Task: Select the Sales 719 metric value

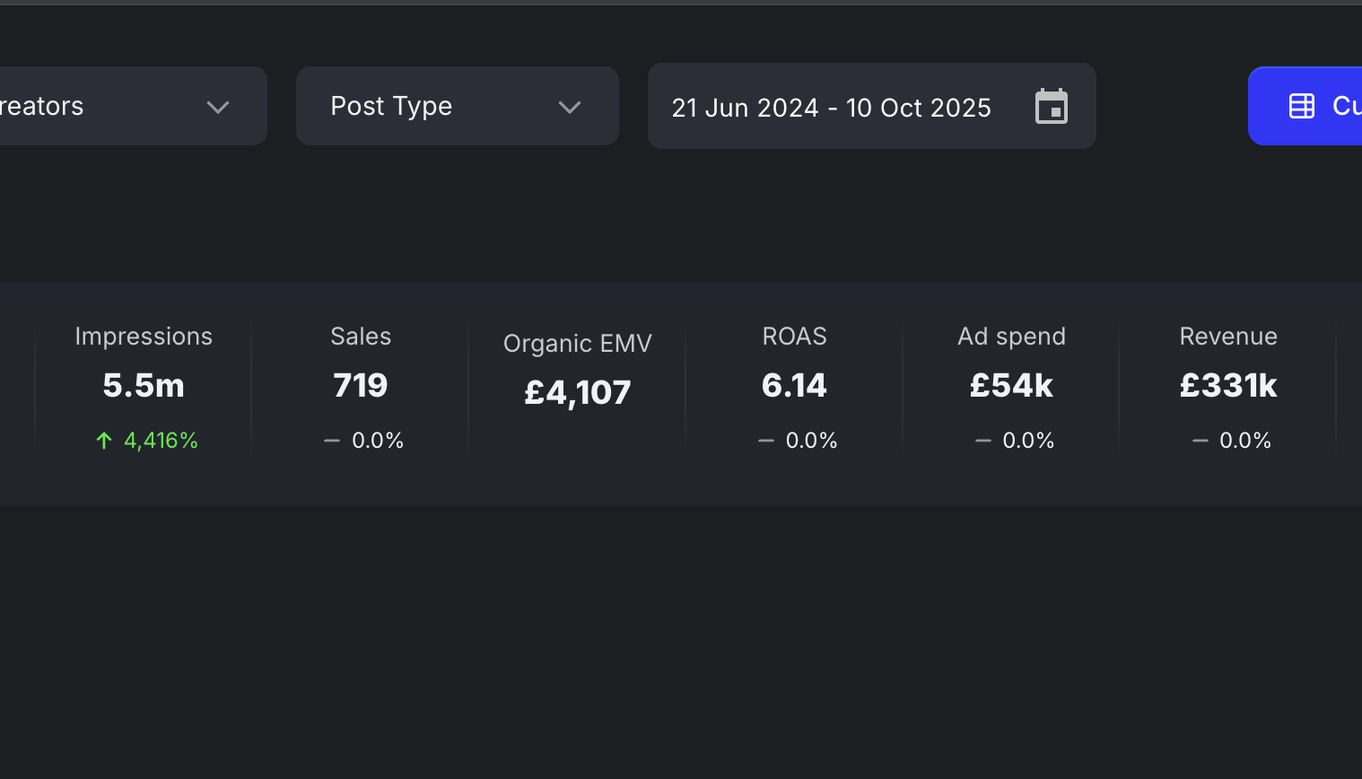Action: pyautogui.click(x=361, y=385)
